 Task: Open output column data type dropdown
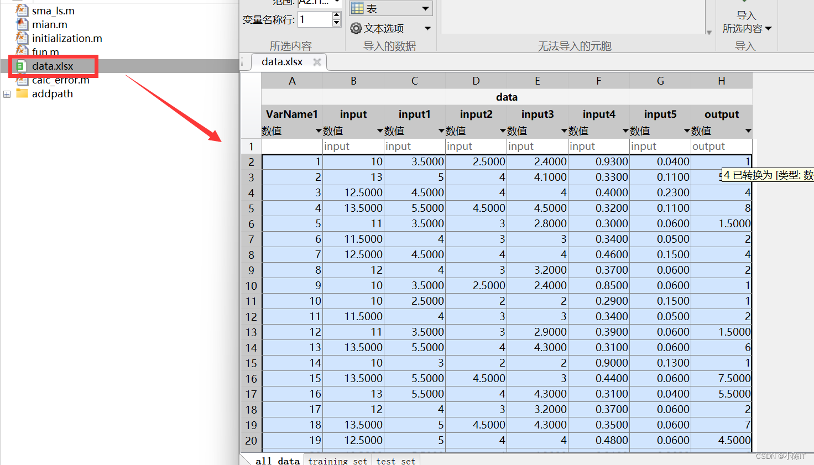tap(748, 131)
